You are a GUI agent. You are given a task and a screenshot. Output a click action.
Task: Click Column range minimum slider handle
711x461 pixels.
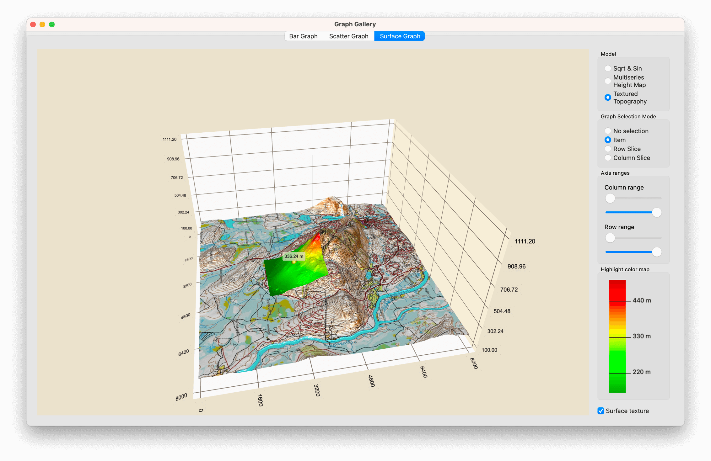tap(610, 198)
